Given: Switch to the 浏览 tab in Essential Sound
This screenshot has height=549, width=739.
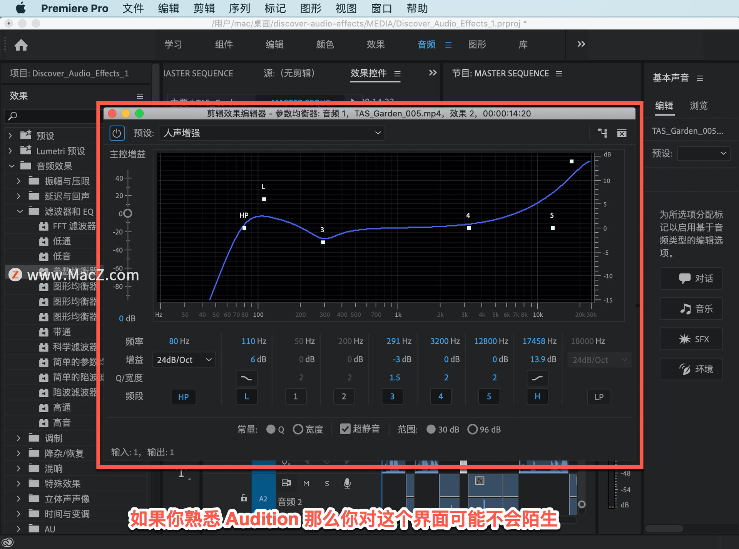Looking at the screenshot, I should coord(699,106).
